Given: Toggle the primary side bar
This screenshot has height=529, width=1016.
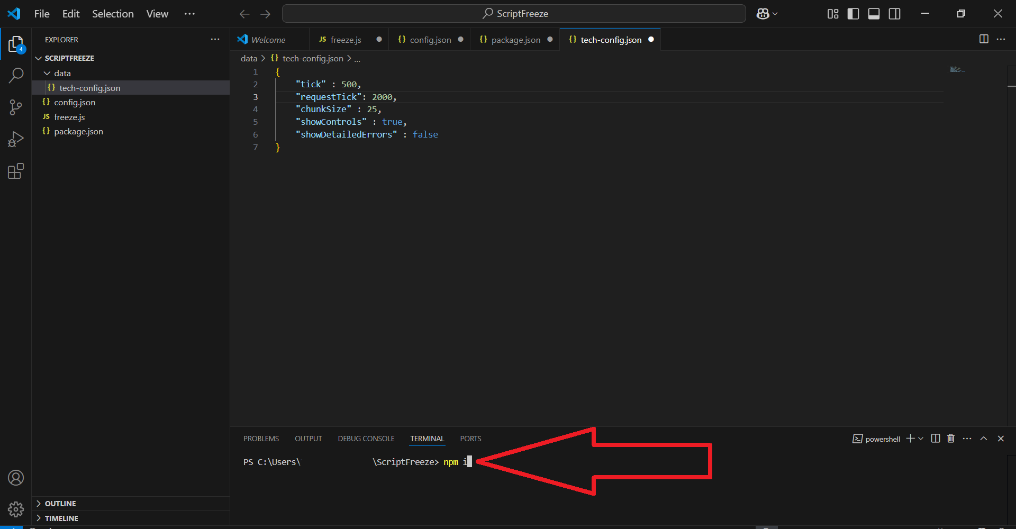Looking at the screenshot, I should pyautogui.click(x=854, y=14).
